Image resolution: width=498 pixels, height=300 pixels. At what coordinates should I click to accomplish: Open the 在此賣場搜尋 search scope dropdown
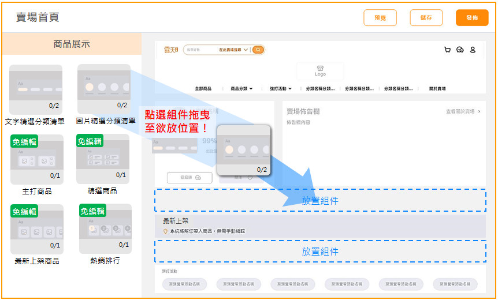pos(233,50)
